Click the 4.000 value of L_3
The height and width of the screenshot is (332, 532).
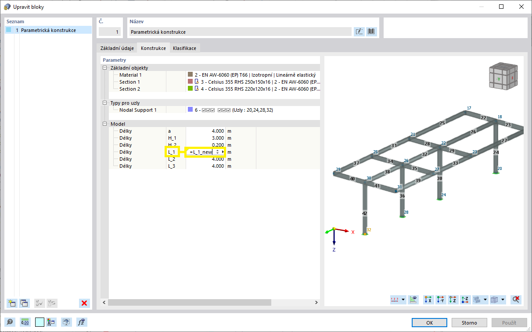218,166
